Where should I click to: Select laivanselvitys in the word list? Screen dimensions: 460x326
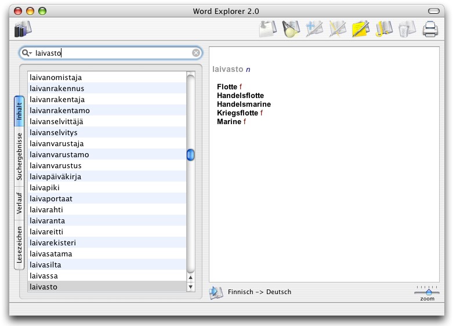coord(107,132)
